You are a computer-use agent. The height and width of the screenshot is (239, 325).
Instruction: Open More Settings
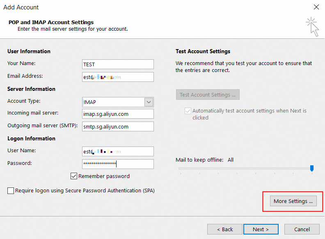[x=293, y=201]
